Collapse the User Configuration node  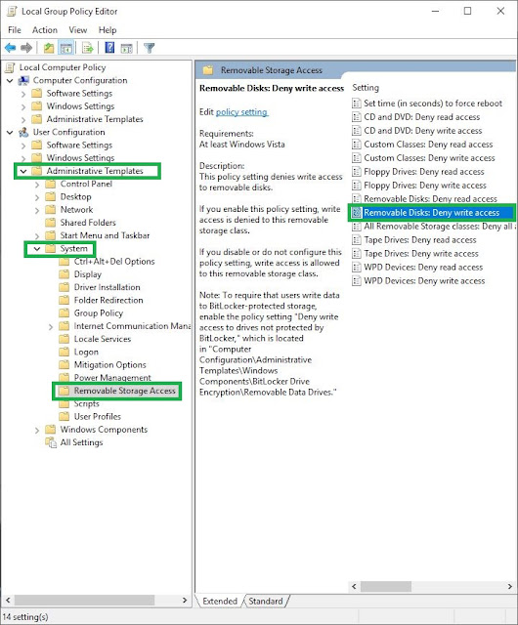coord(10,133)
